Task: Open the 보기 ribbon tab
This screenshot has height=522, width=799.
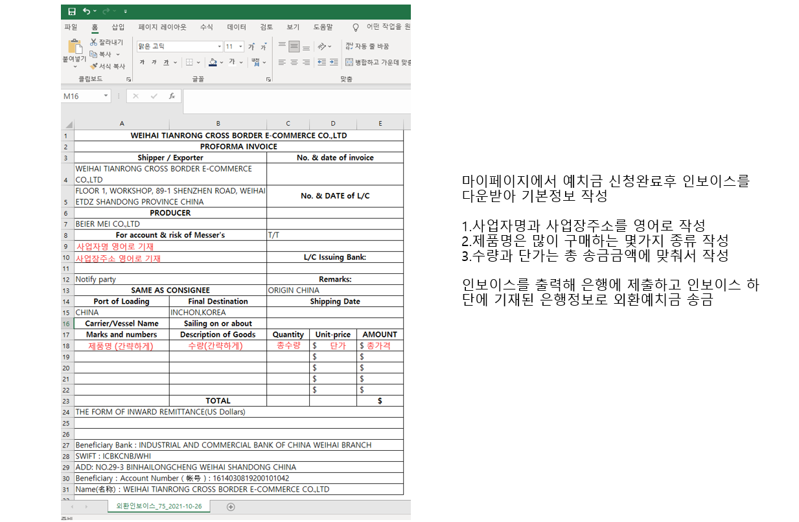Action: point(293,27)
